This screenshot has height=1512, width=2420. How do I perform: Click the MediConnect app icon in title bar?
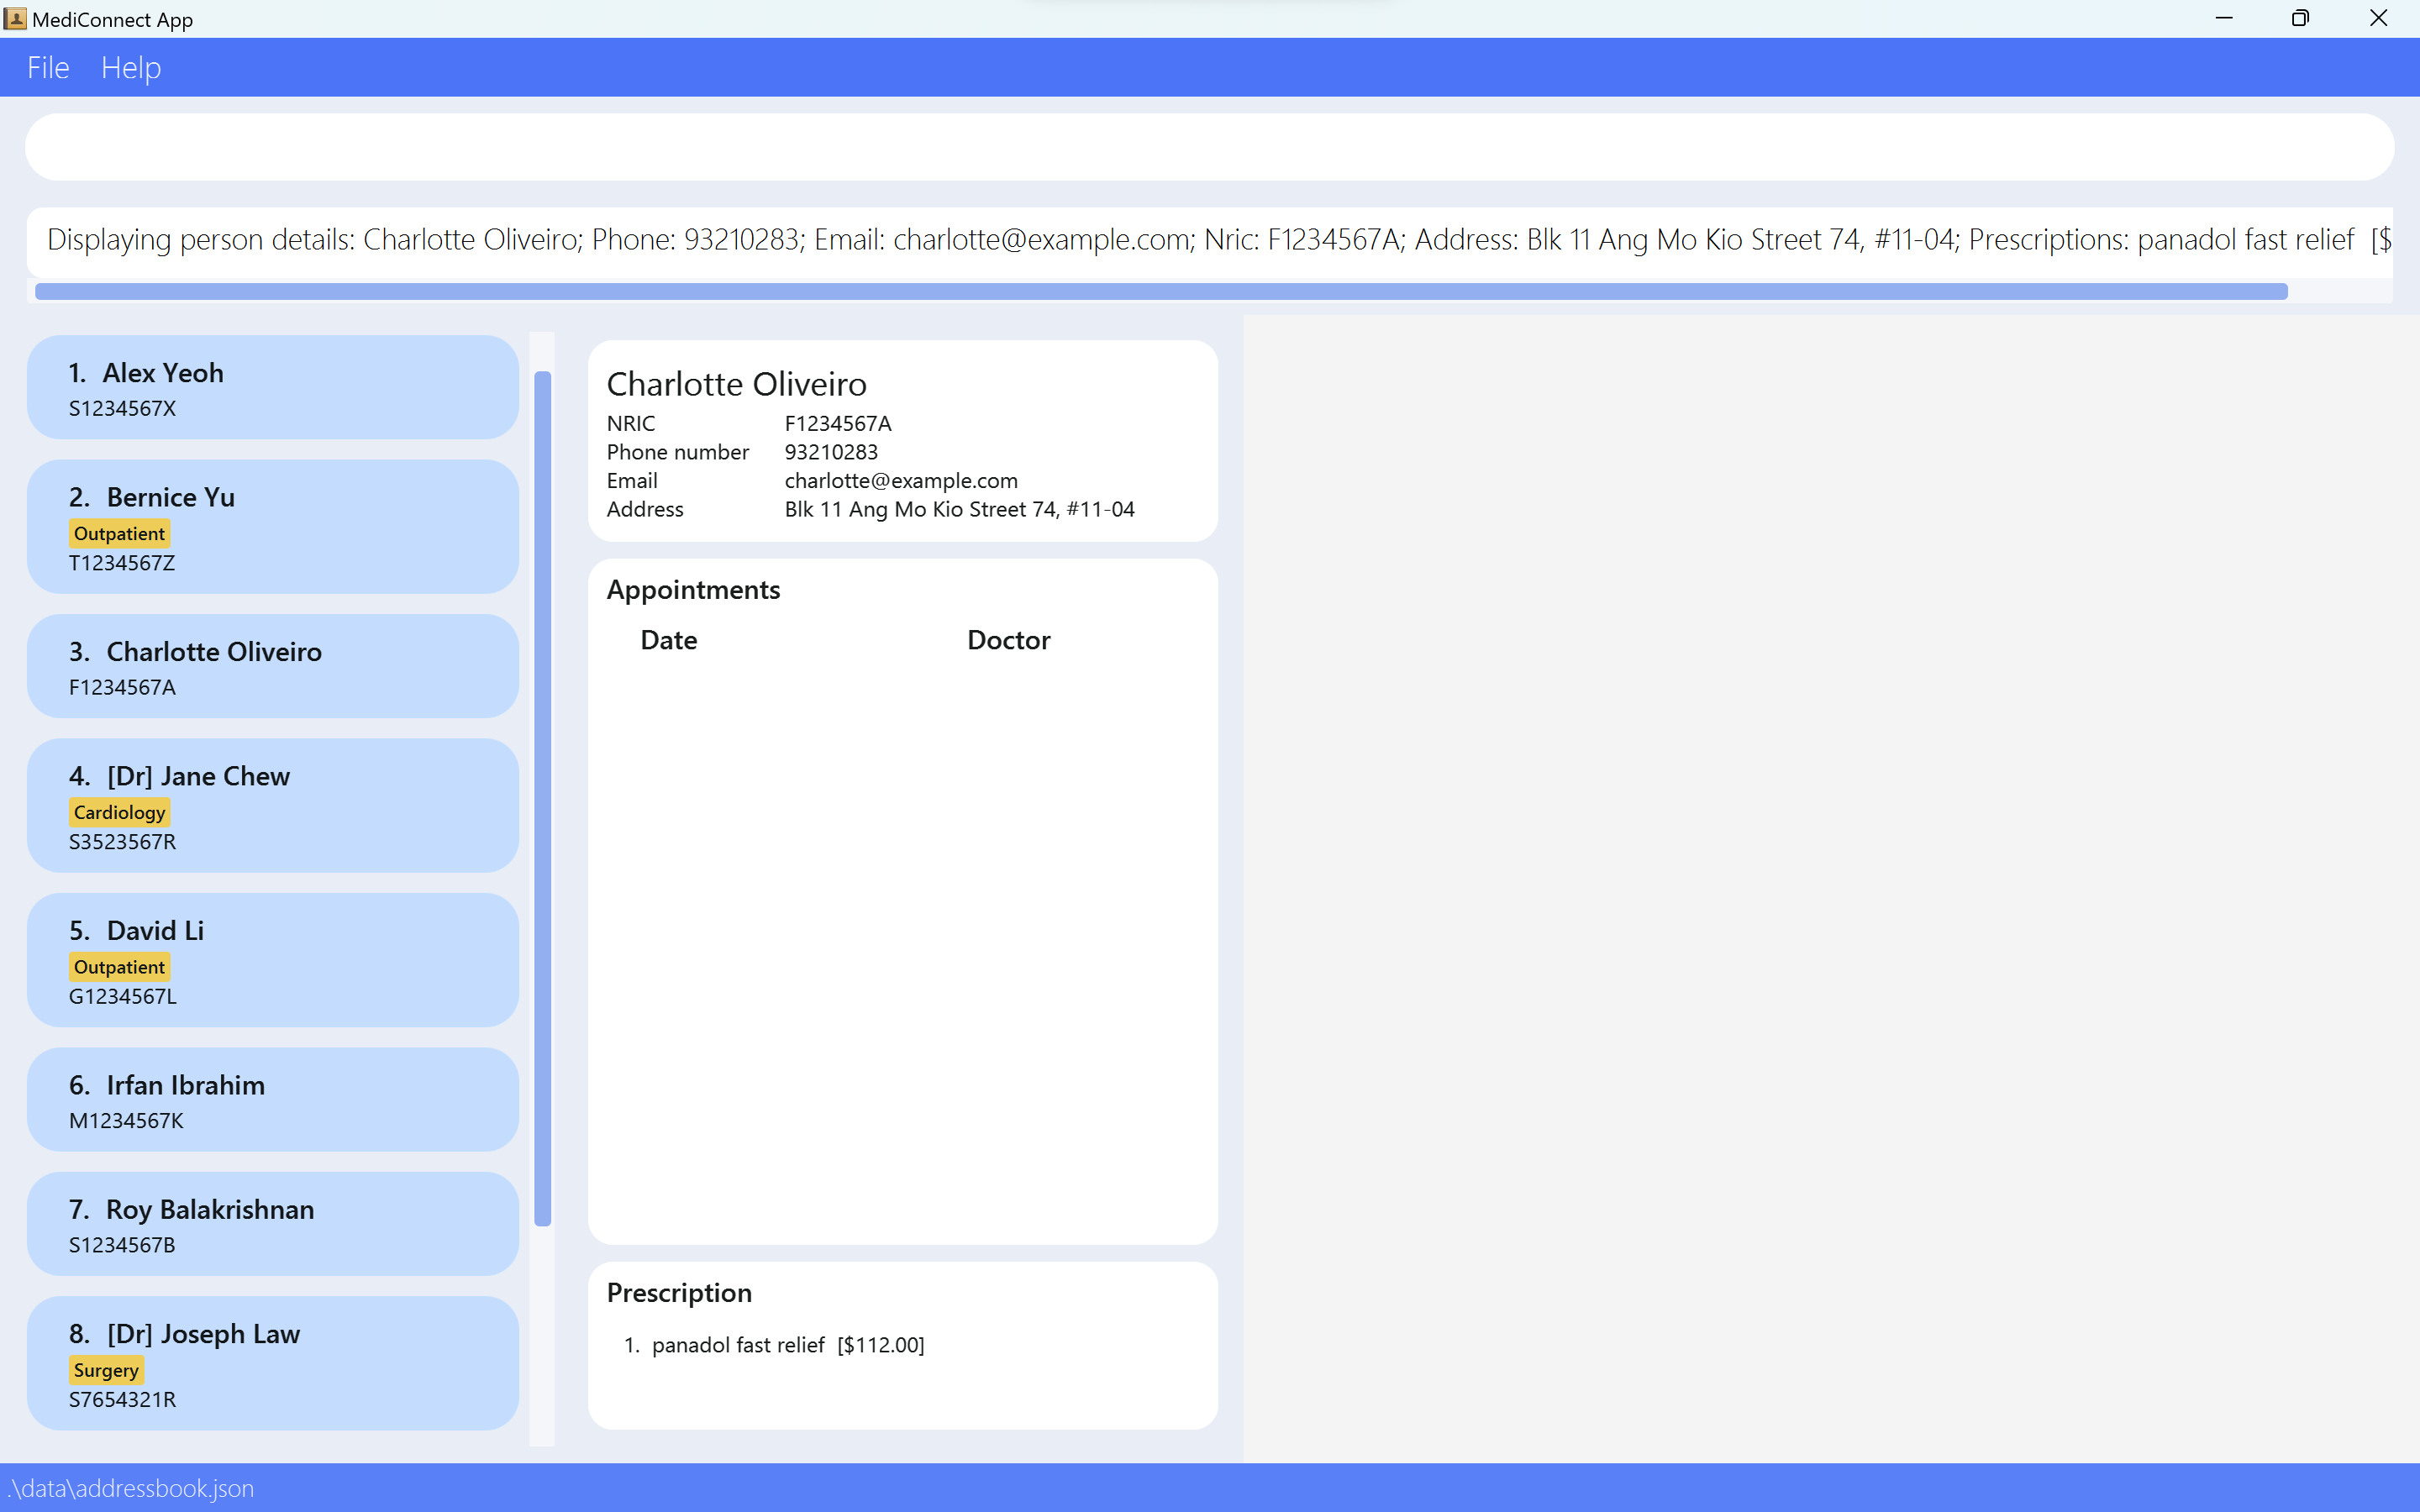coord(15,19)
